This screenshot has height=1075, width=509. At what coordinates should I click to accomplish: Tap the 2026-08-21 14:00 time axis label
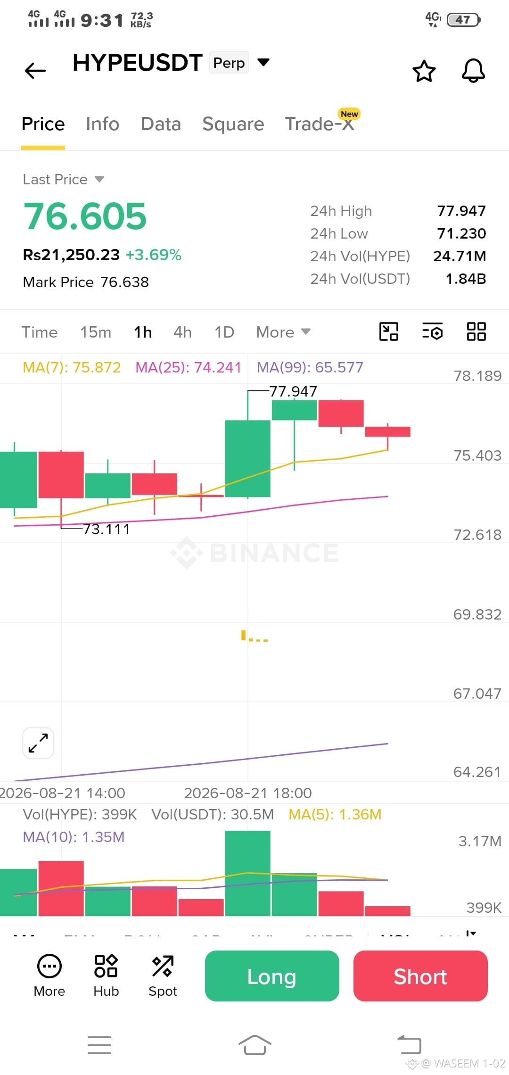[63, 793]
